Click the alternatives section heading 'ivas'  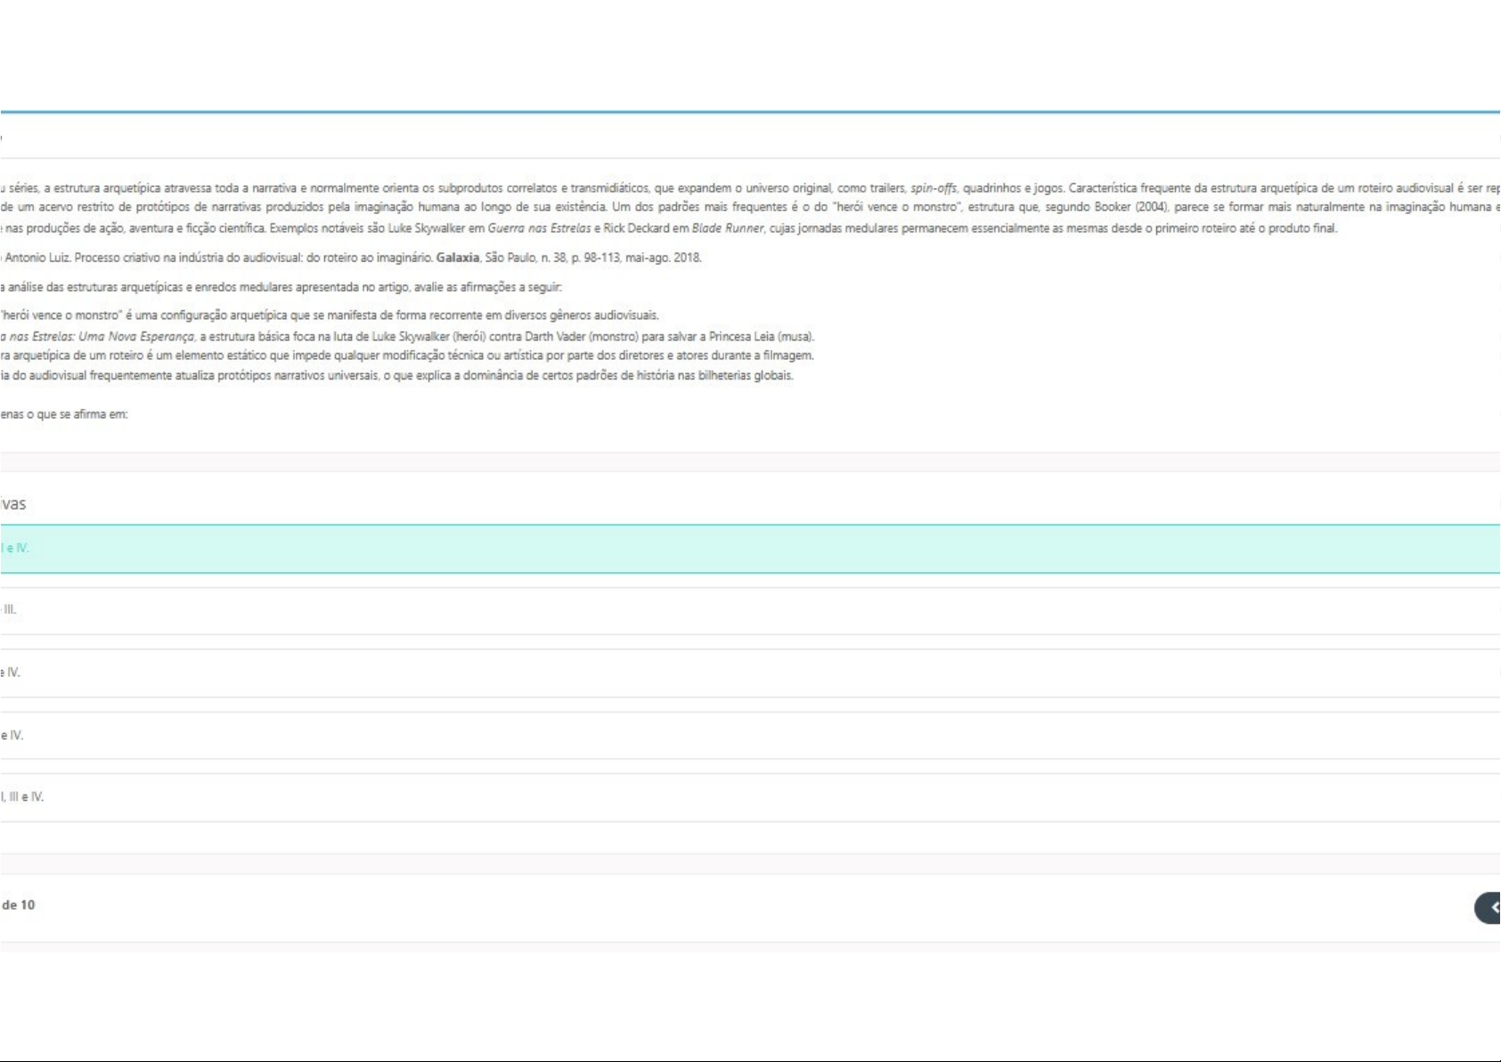pos(13,503)
